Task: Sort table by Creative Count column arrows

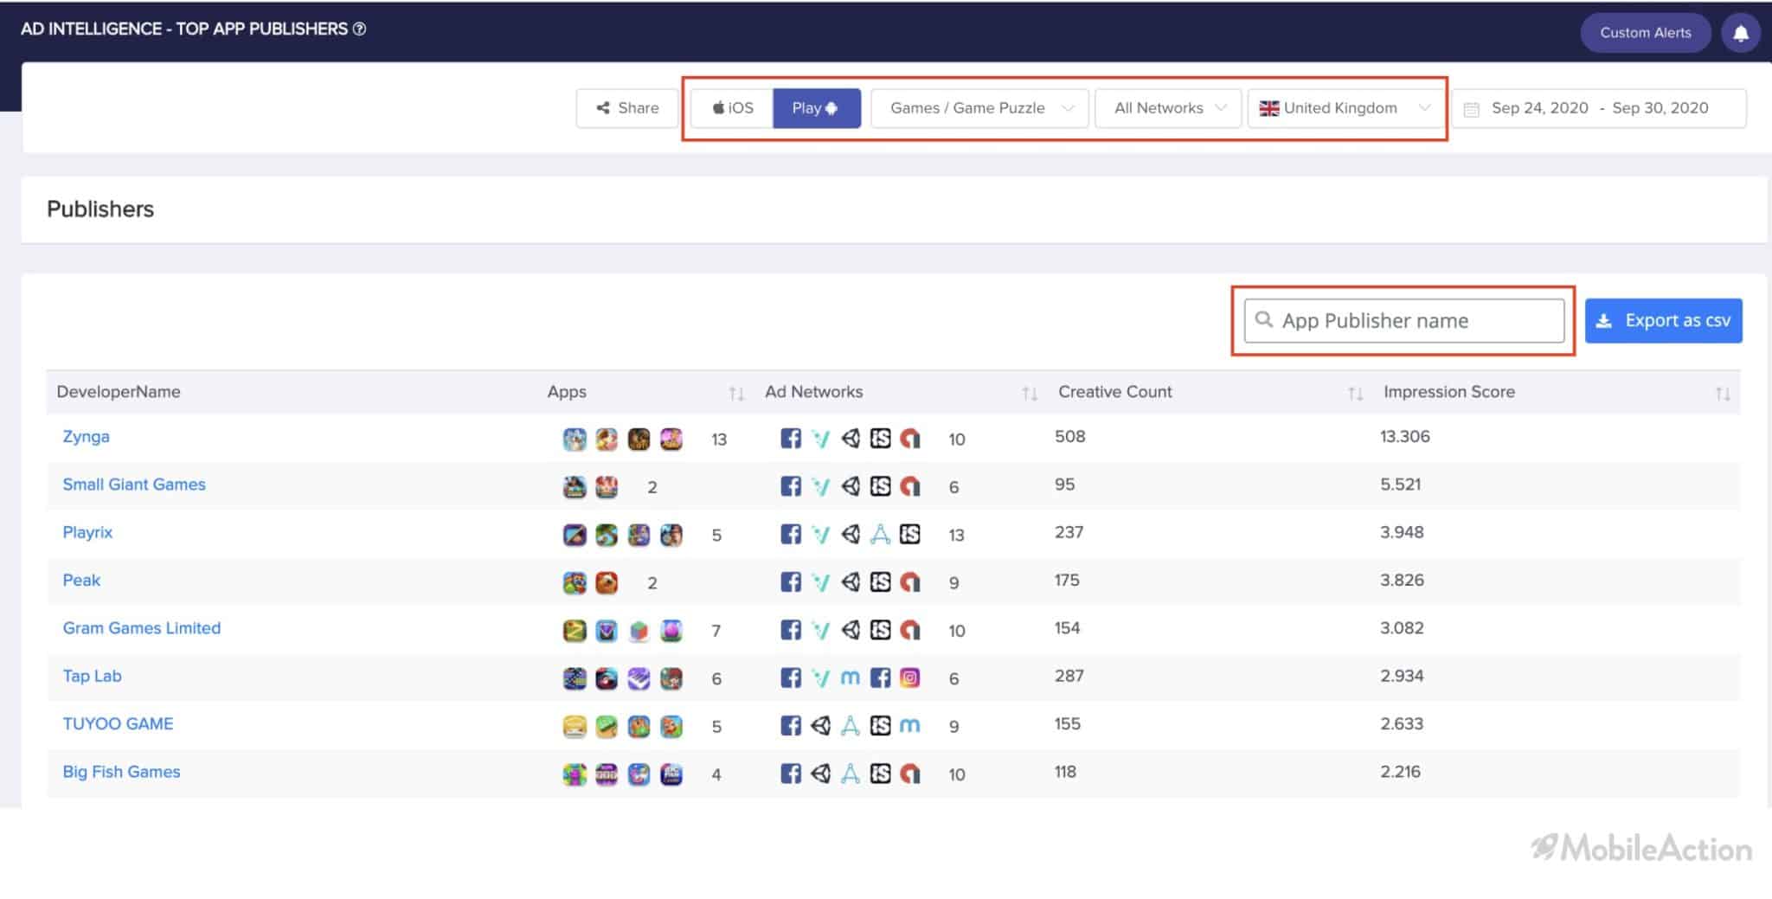Action: pos(1355,394)
